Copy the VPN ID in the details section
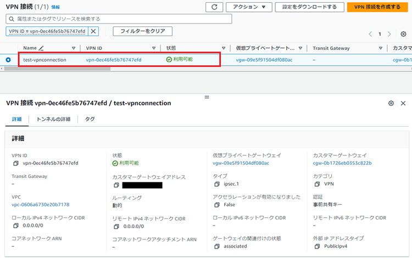The width and height of the screenshot is (412, 258). coord(15,163)
